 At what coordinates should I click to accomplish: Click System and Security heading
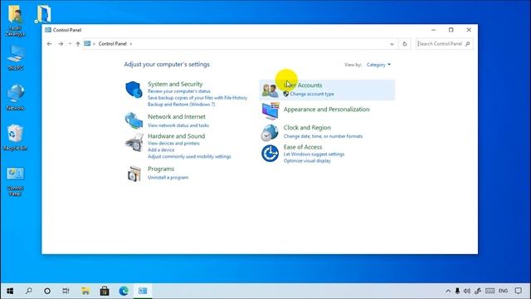click(175, 84)
